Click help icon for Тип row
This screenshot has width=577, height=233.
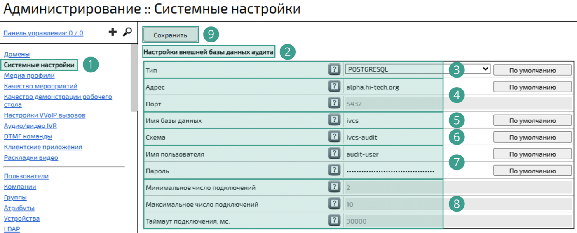point(334,69)
